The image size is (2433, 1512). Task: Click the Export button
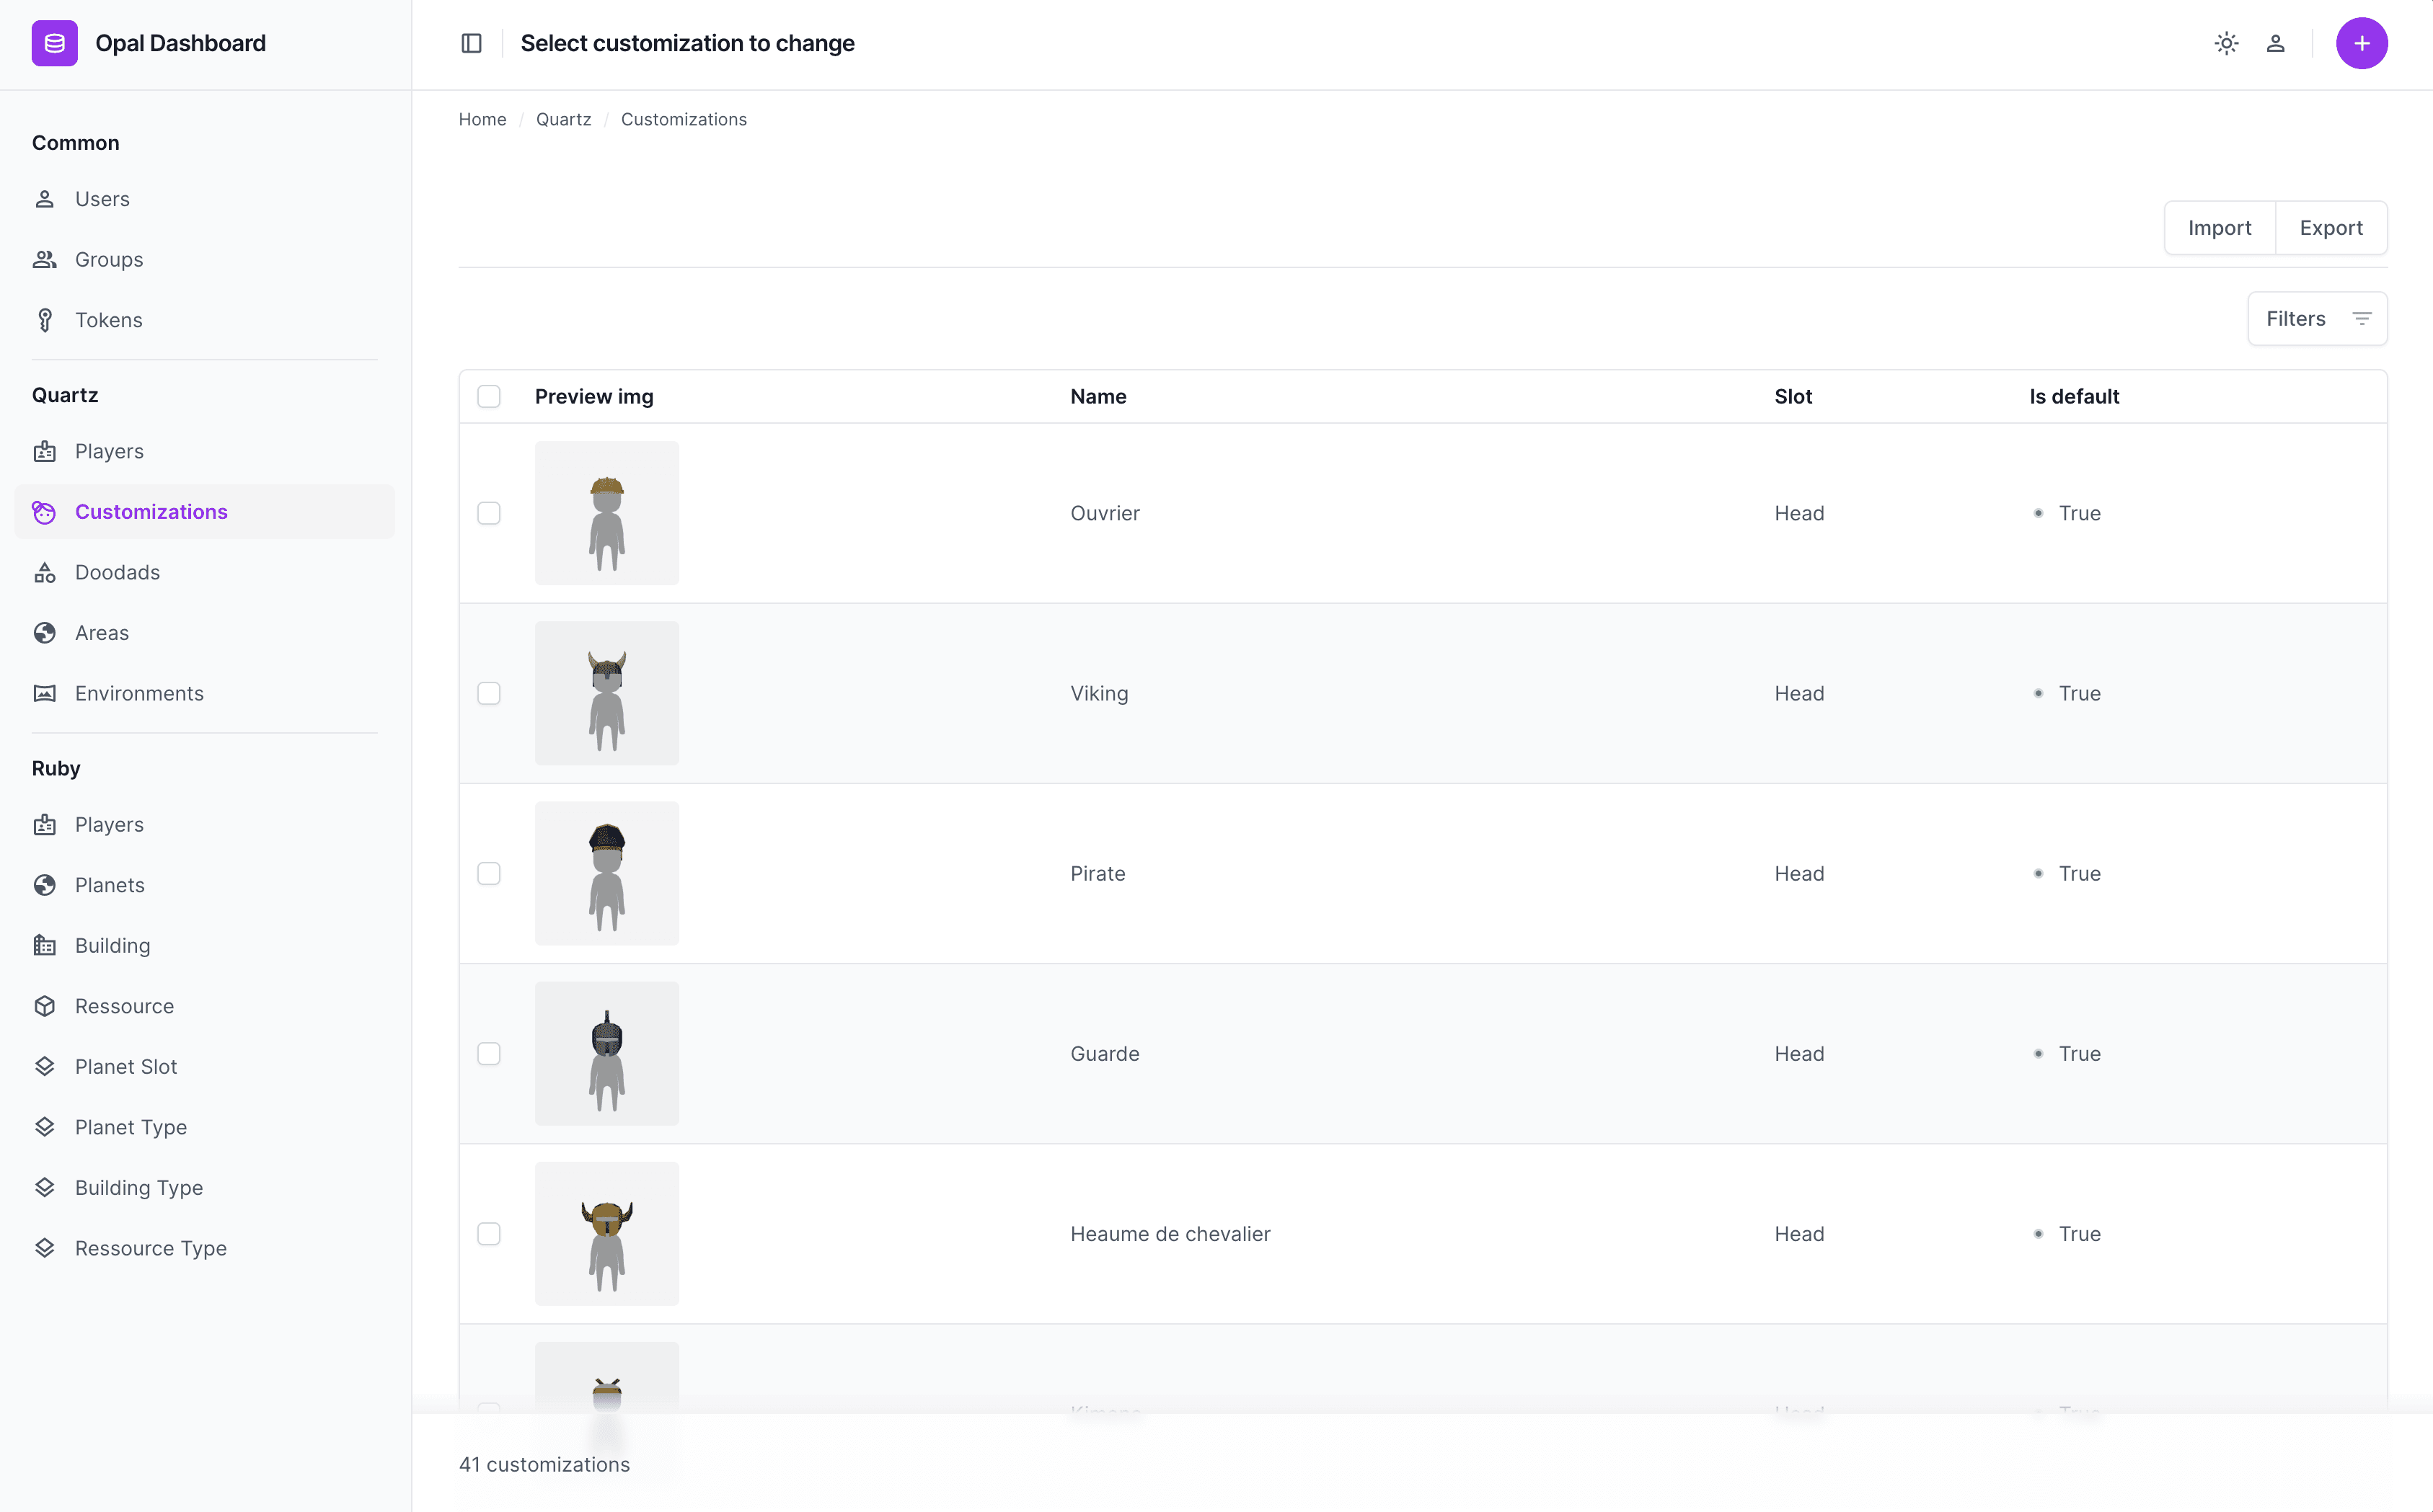pos(2330,228)
